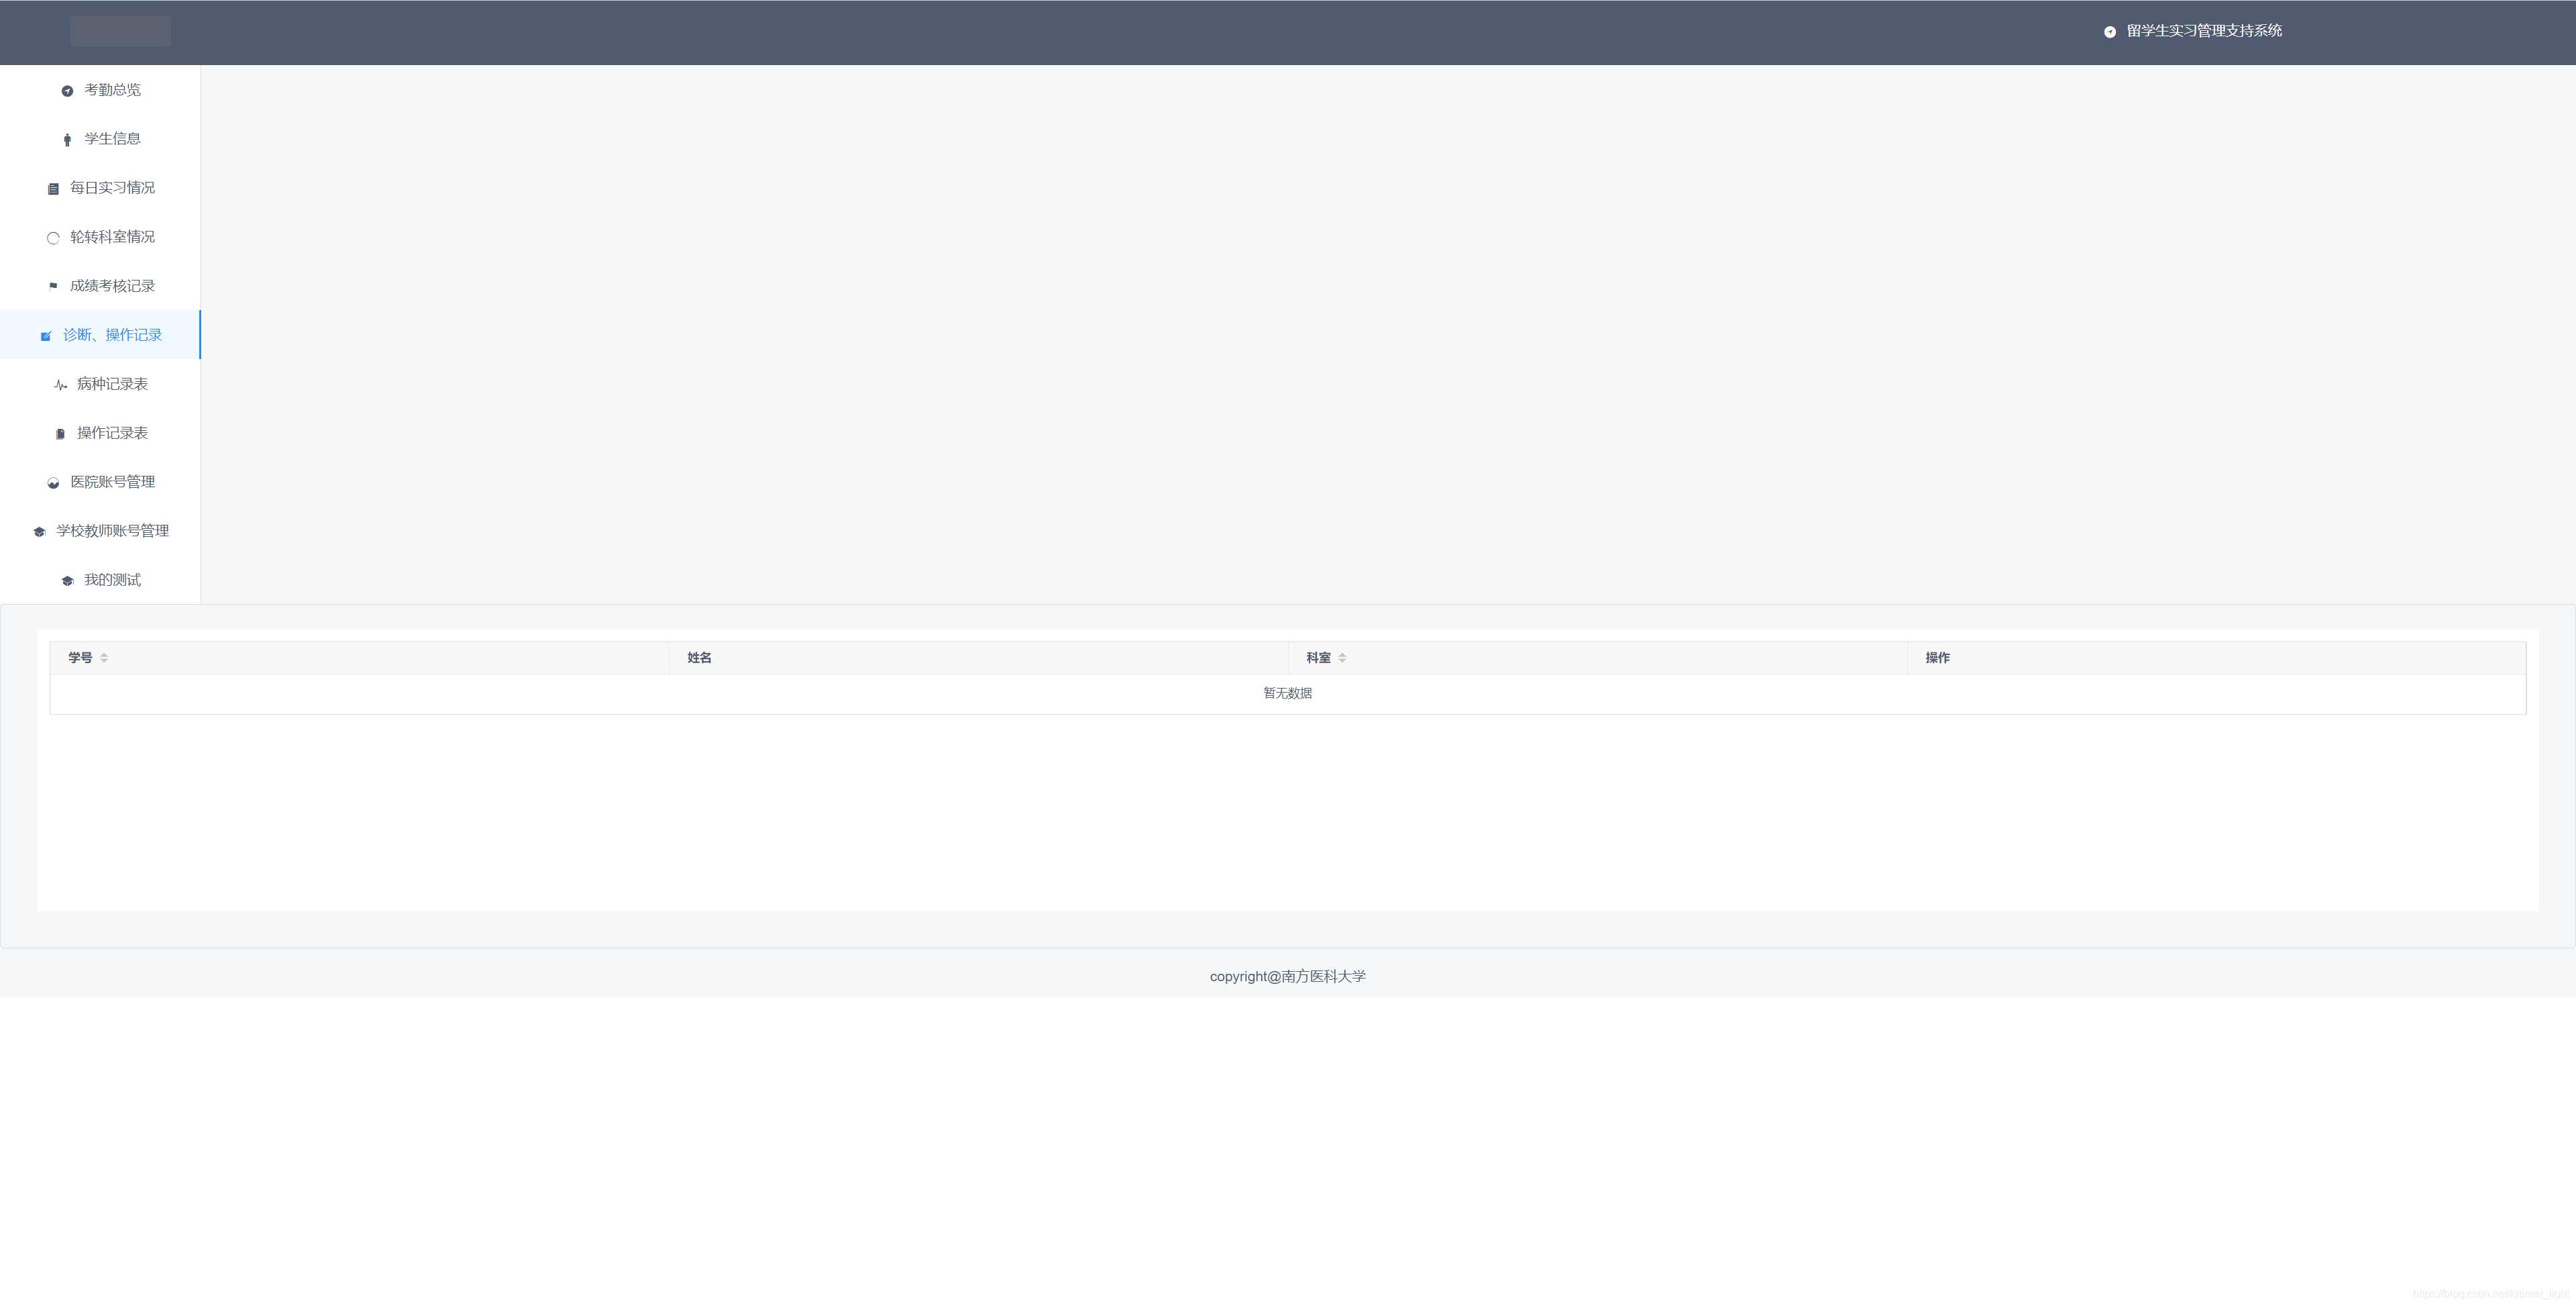Open the 考勤总览 menu item
This screenshot has height=1306, width=2576.
[x=100, y=90]
